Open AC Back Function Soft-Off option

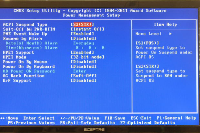(84, 76)
